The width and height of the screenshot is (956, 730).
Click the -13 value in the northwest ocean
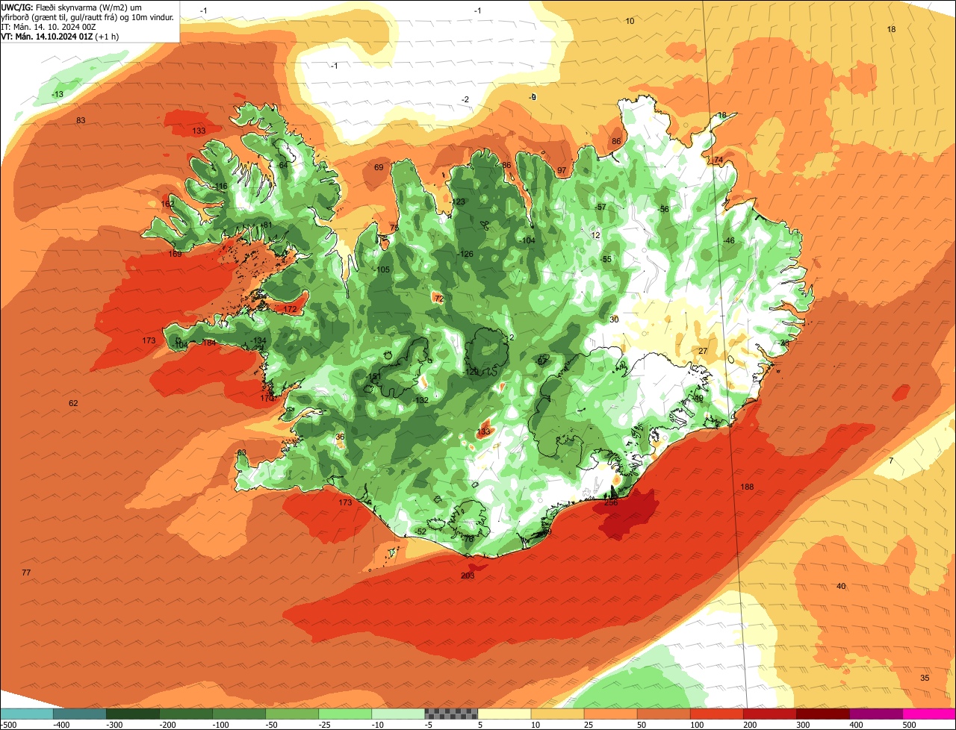(58, 94)
